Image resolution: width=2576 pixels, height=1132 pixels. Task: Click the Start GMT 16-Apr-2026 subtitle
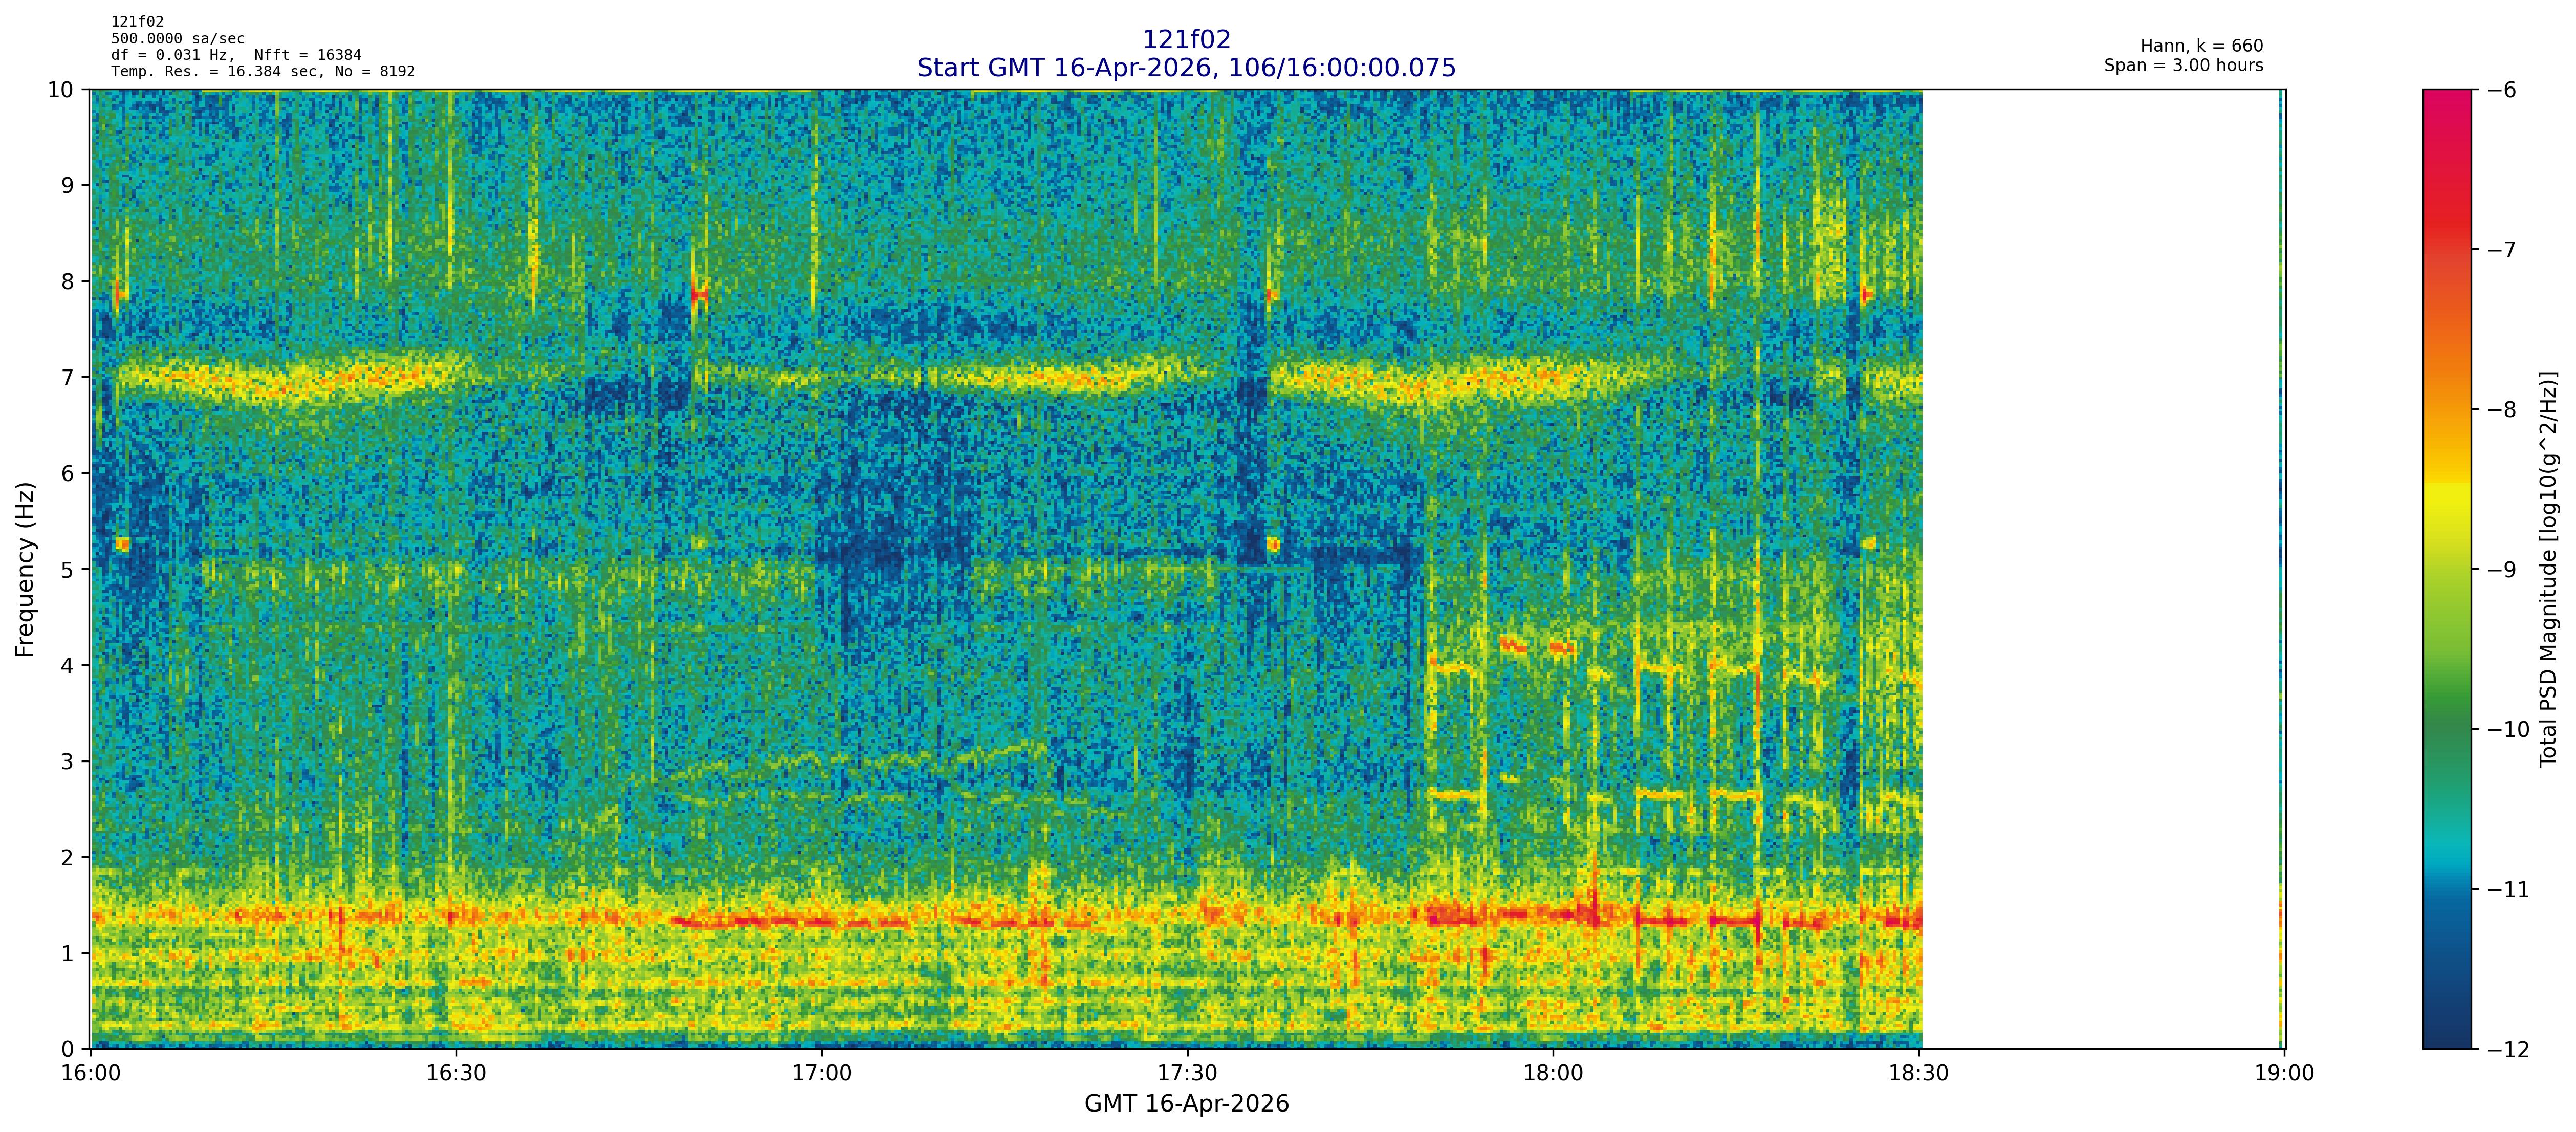[1186, 68]
